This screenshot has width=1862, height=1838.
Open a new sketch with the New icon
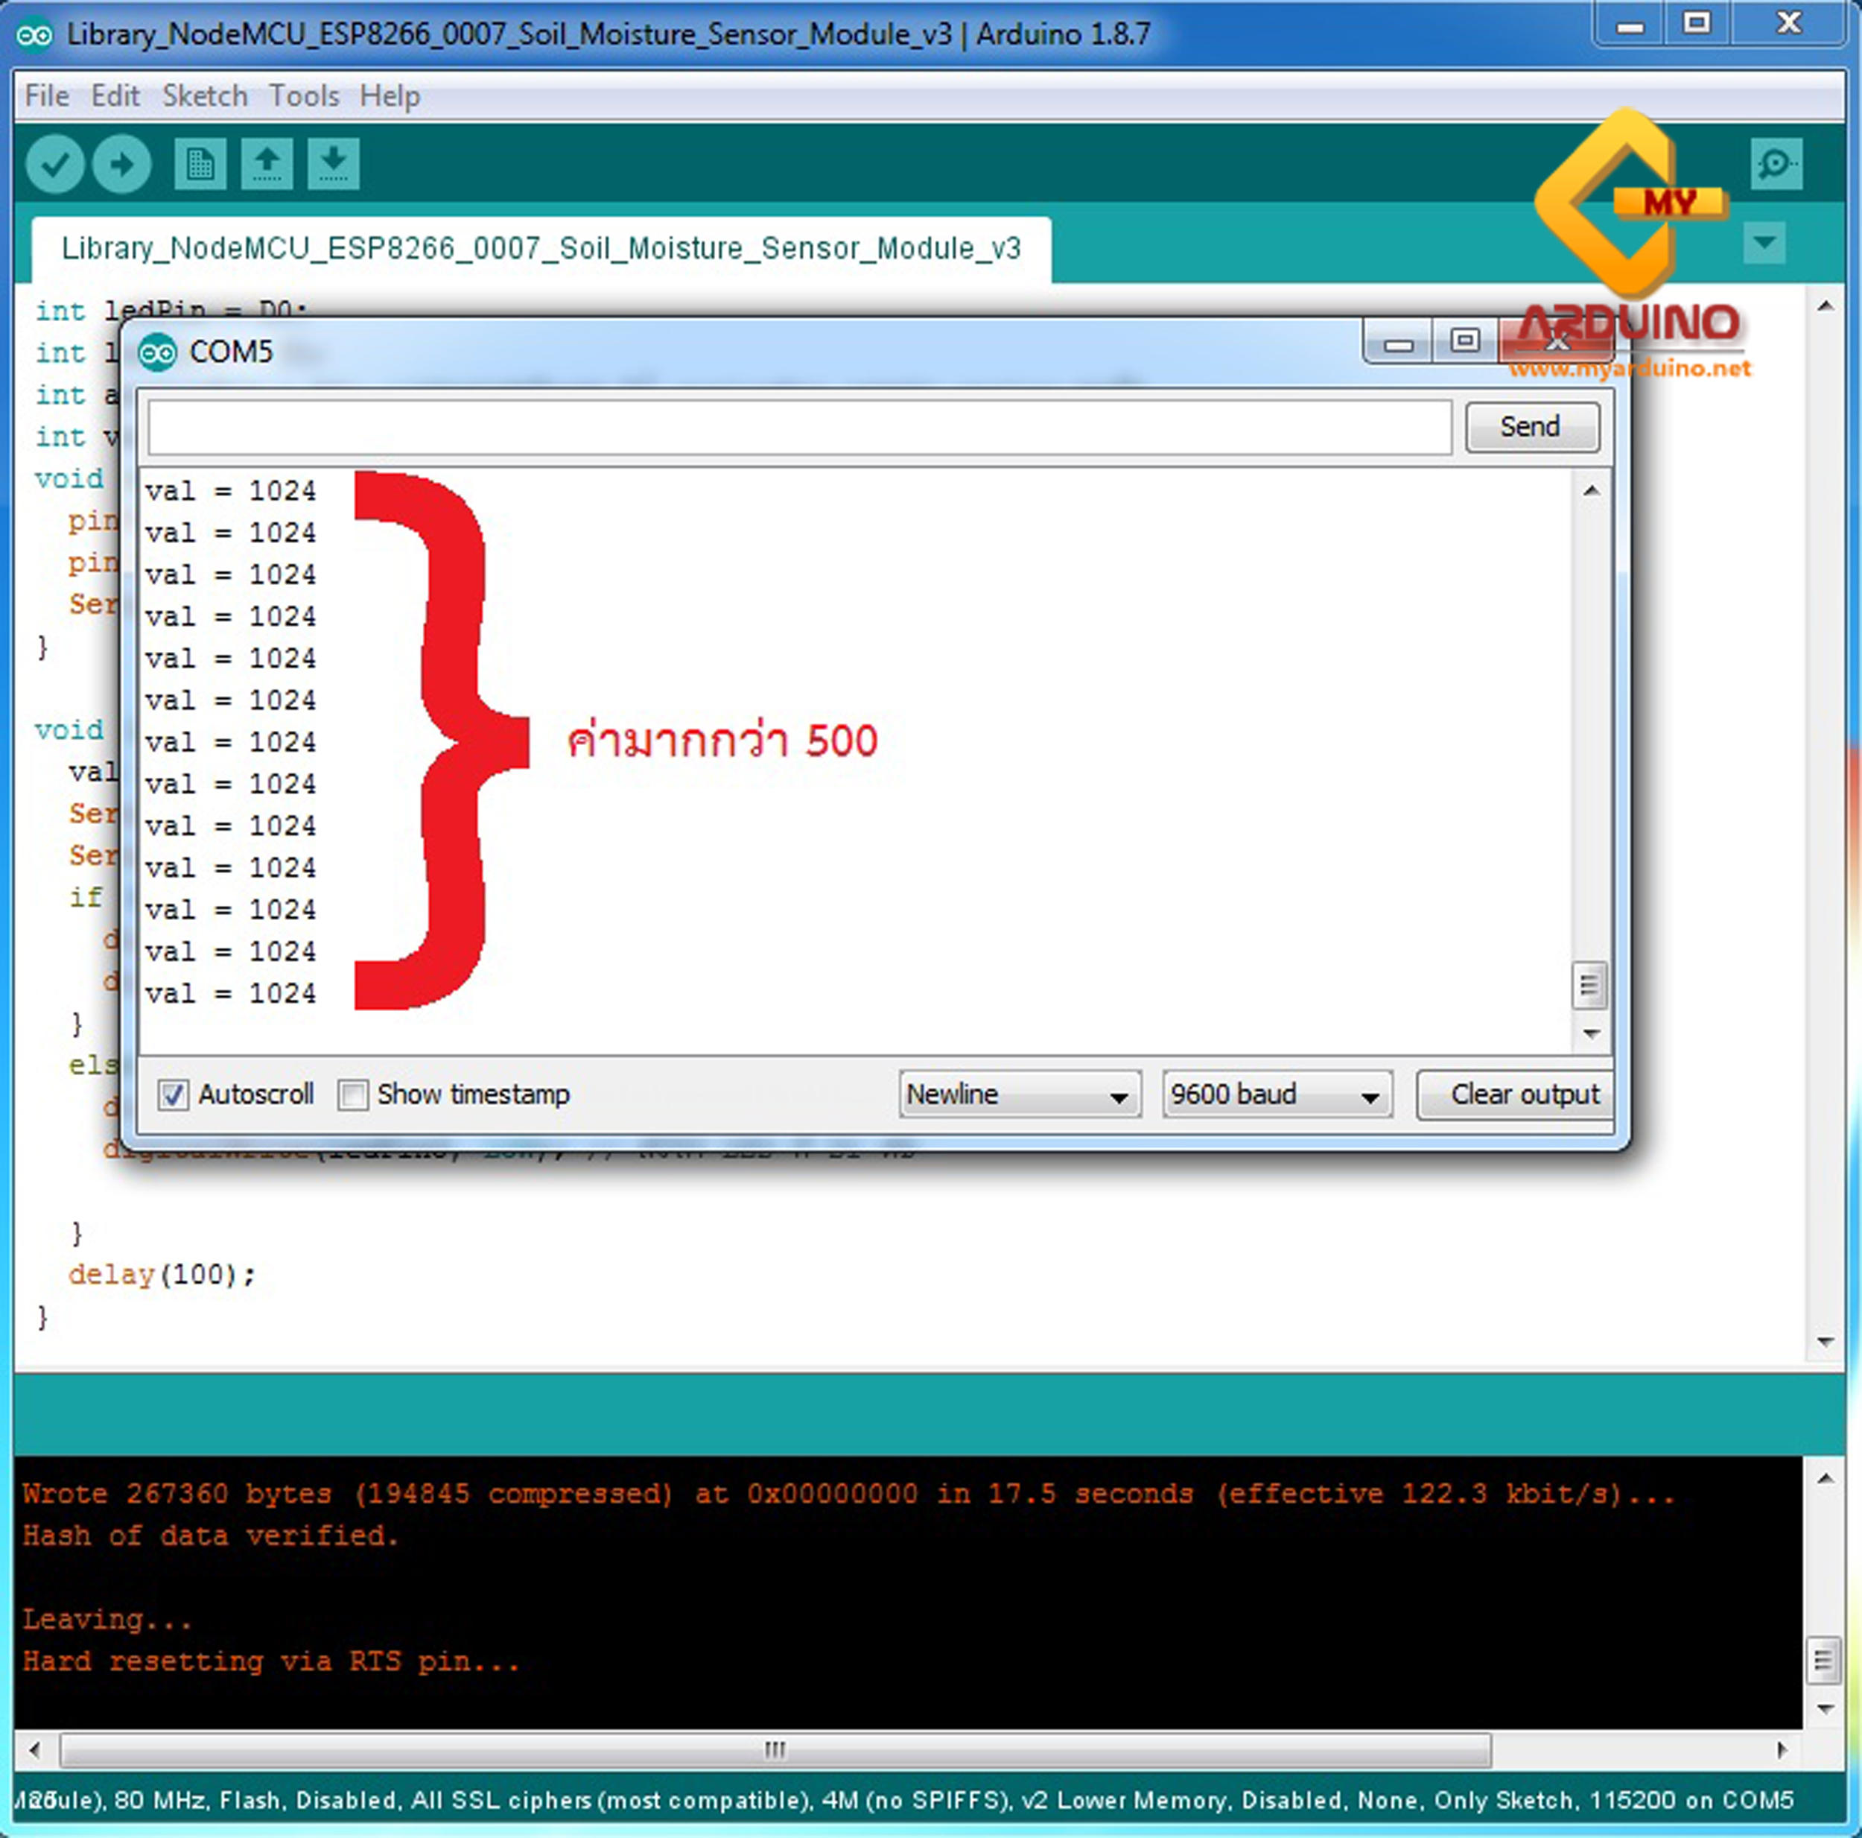pyautogui.click(x=200, y=164)
